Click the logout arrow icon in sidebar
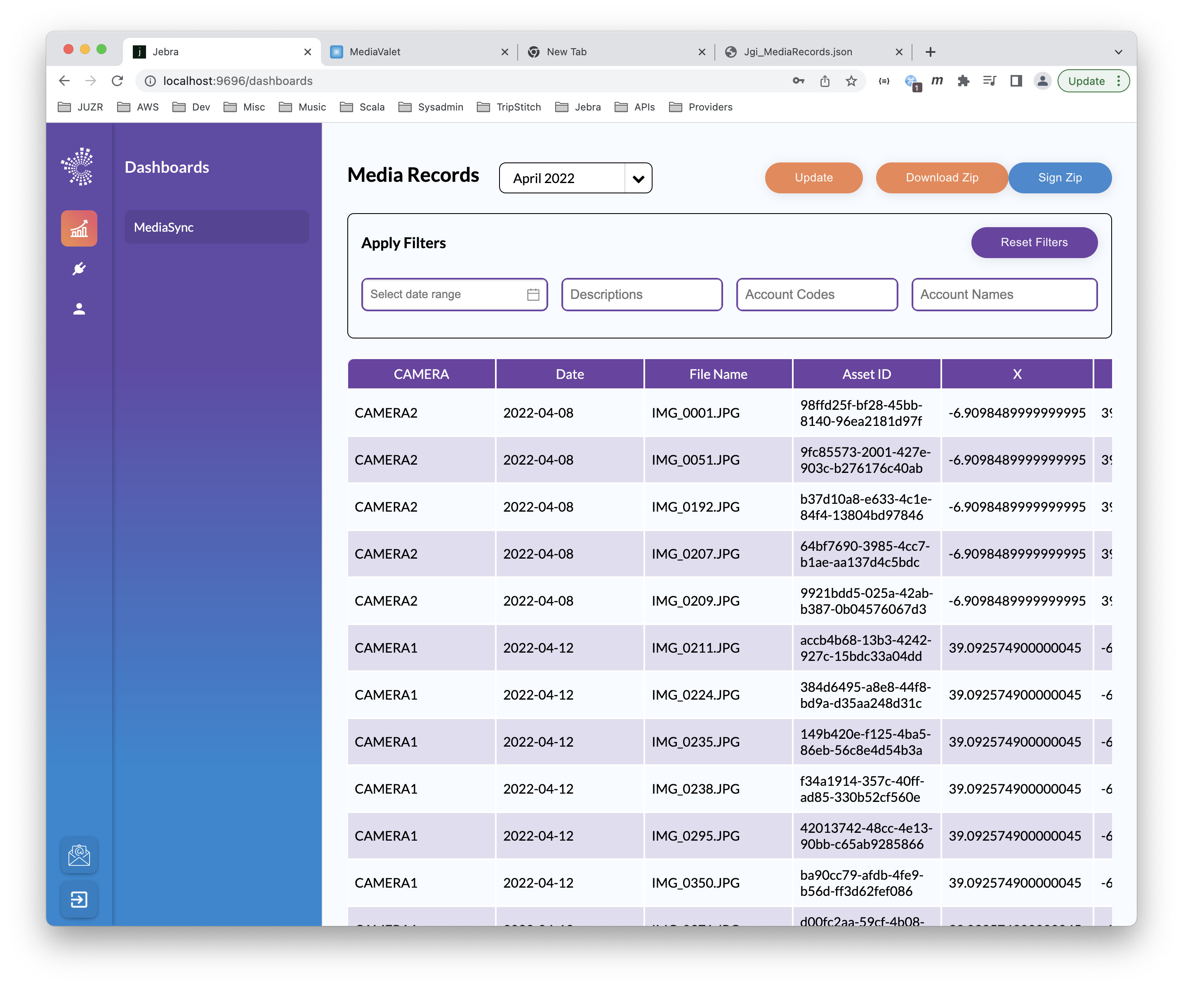Viewport: 1183px width, 987px height. point(79,899)
